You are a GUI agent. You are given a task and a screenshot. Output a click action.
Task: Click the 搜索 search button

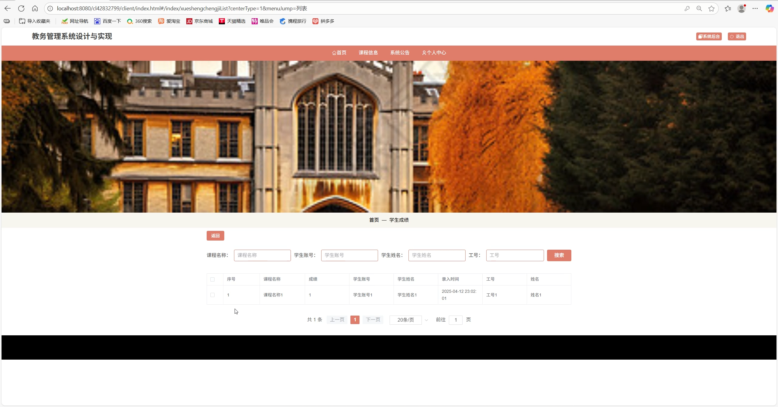(559, 255)
